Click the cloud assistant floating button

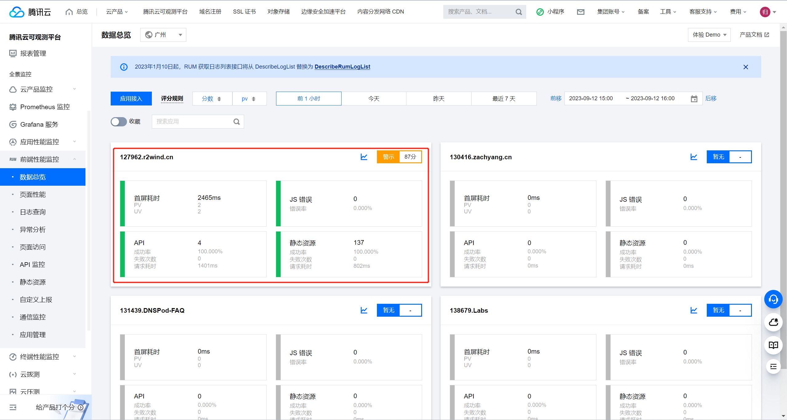(x=773, y=322)
